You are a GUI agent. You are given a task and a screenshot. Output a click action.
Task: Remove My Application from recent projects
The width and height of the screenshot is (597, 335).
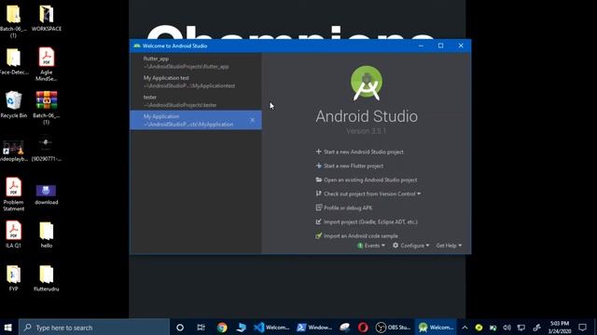(x=253, y=120)
